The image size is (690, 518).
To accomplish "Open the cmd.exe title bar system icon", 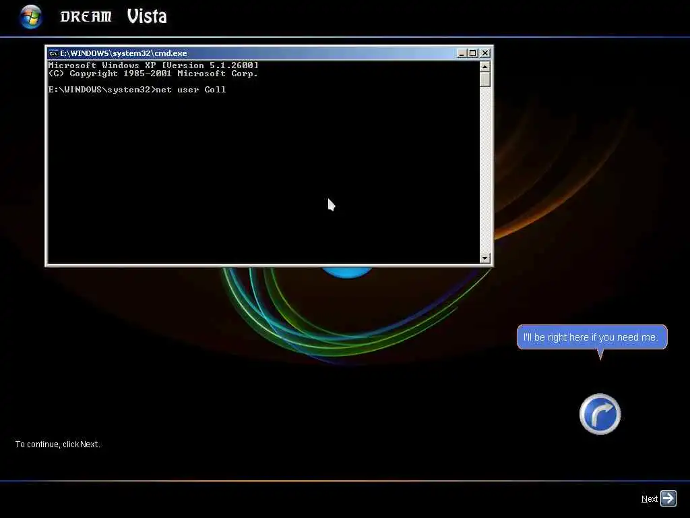I will point(53,53).
